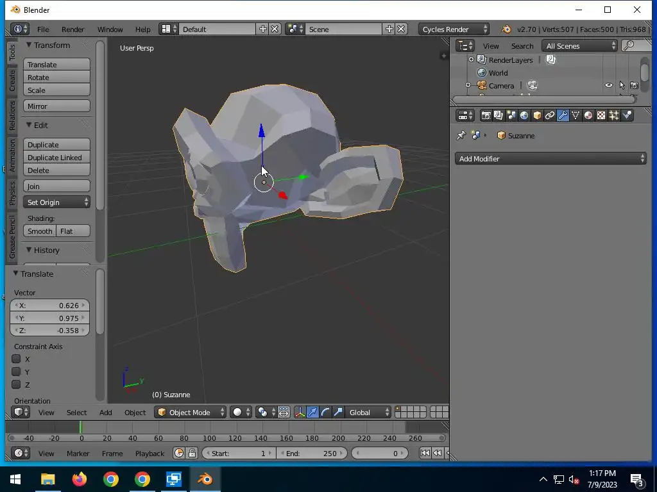Open the Add Modifier dropdown
This screenshot has height=492, width=657.
click(x=550, y=159)
